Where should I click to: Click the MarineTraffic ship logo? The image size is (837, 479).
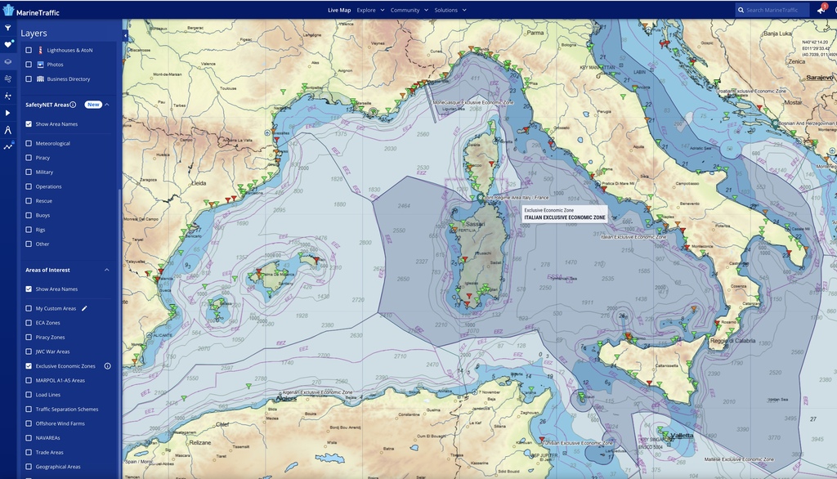tap(8, 11)
